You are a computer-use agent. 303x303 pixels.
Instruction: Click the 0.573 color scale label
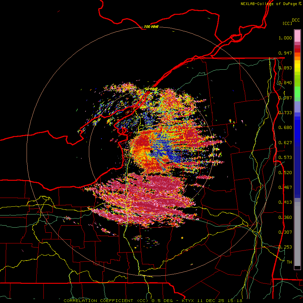285,158
